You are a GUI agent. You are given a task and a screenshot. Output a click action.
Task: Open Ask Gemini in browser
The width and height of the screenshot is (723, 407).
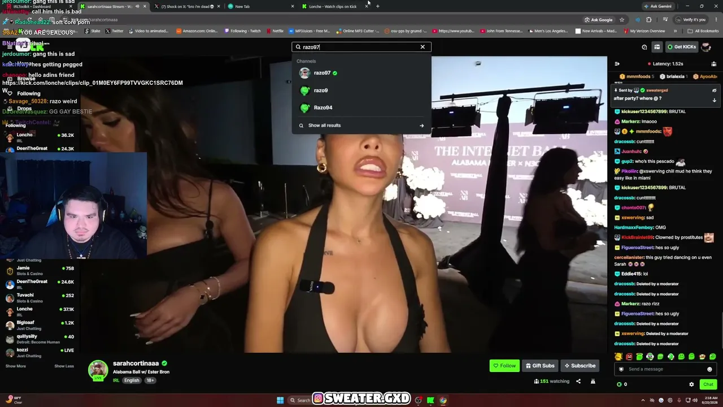click(x=657, y=6)
